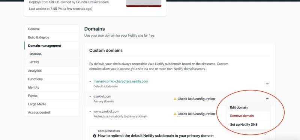
Task: Click the ezekiel.com primary domain text
Action: (102, 96)
